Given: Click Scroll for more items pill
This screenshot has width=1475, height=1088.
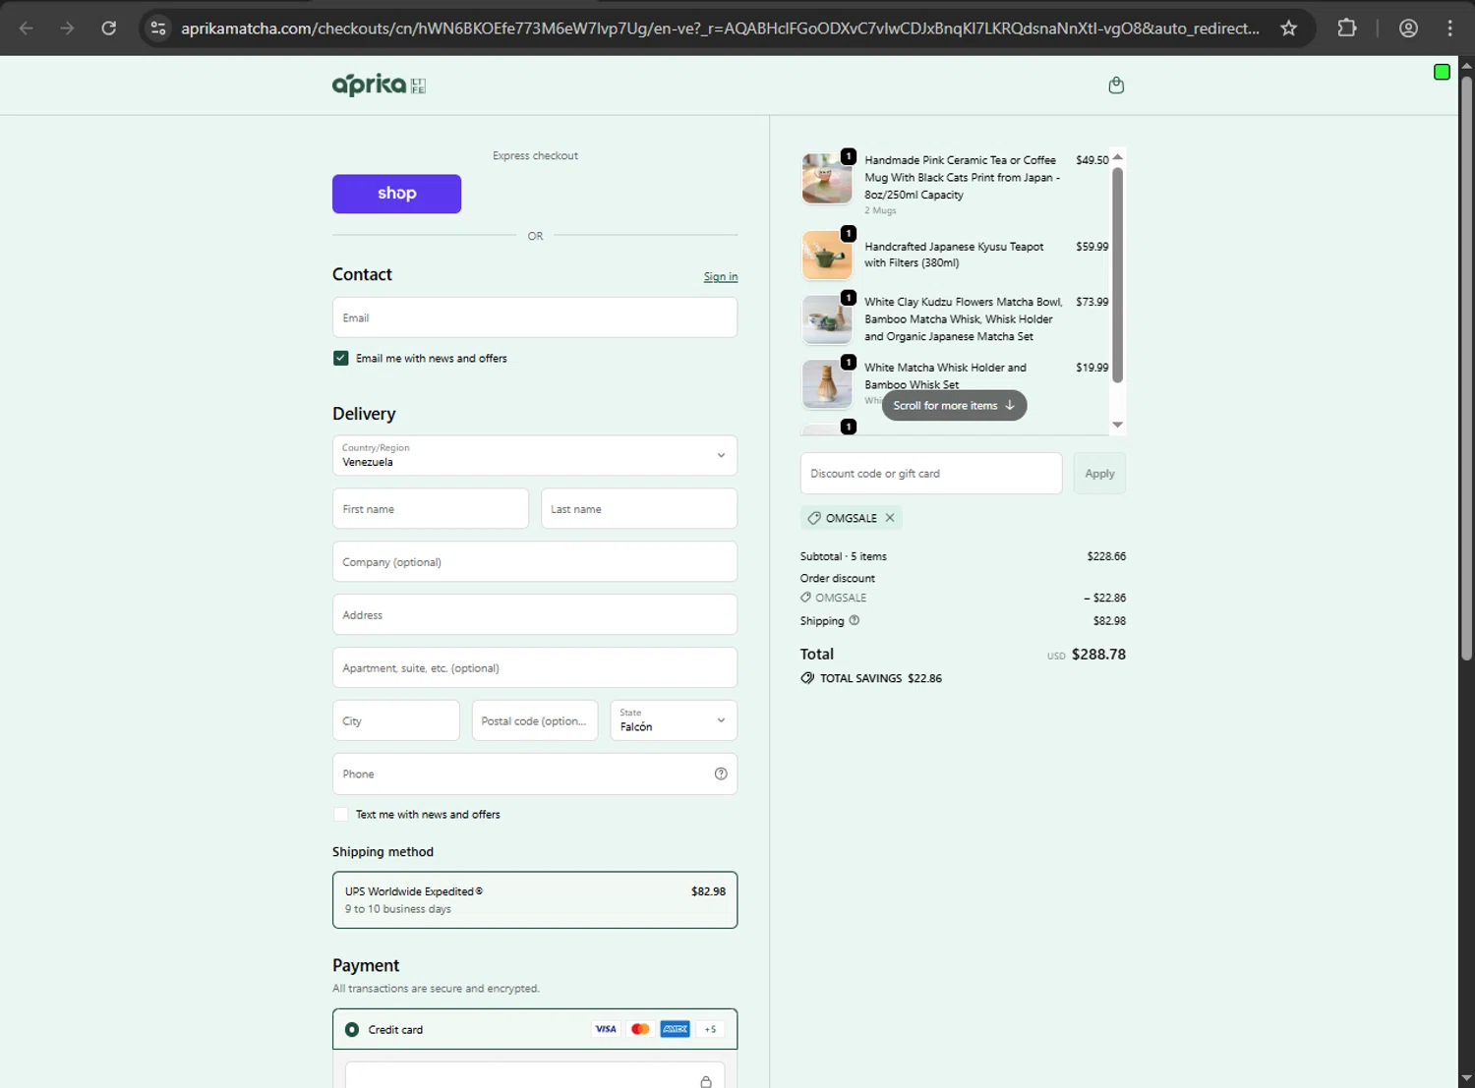Looking at the screenshot, I should [954, 405].
